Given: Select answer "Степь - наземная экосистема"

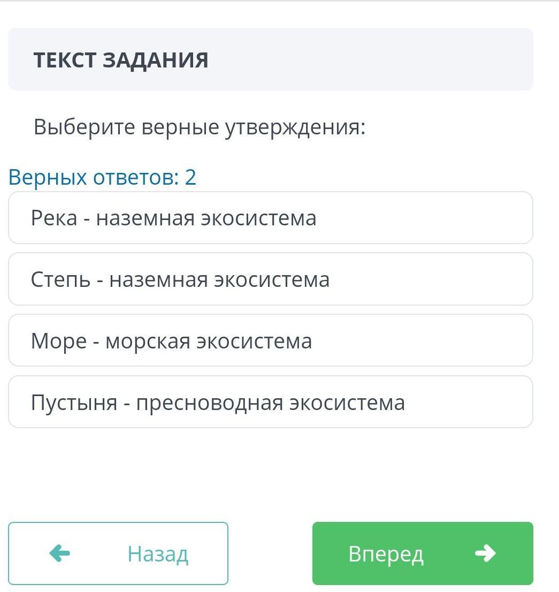Looking at the screenshot, I should (270, 279).
